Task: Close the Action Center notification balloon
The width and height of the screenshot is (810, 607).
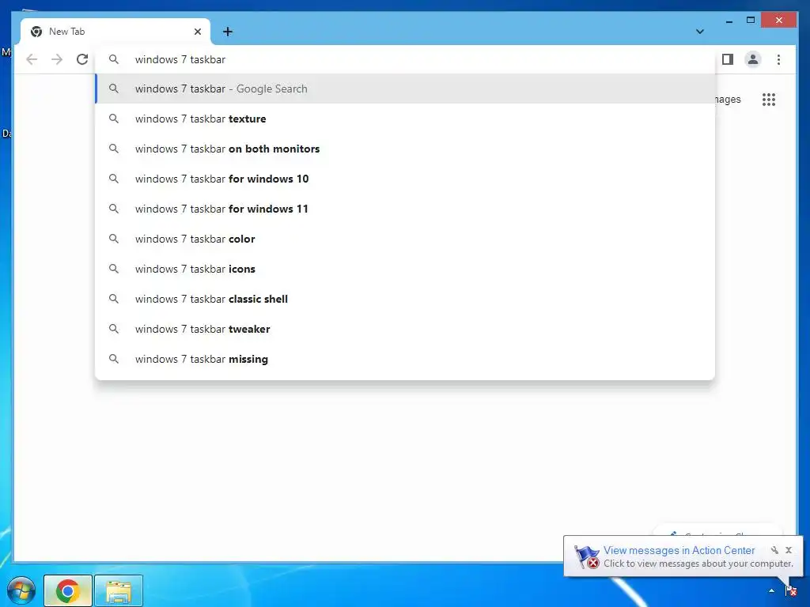Action: (x=789, y=550)
